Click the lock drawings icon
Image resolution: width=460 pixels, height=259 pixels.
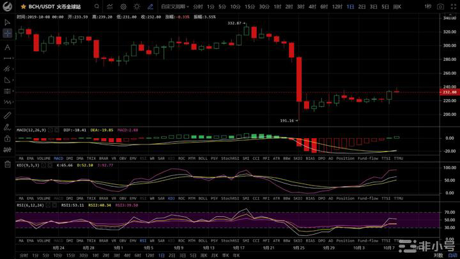7,138
